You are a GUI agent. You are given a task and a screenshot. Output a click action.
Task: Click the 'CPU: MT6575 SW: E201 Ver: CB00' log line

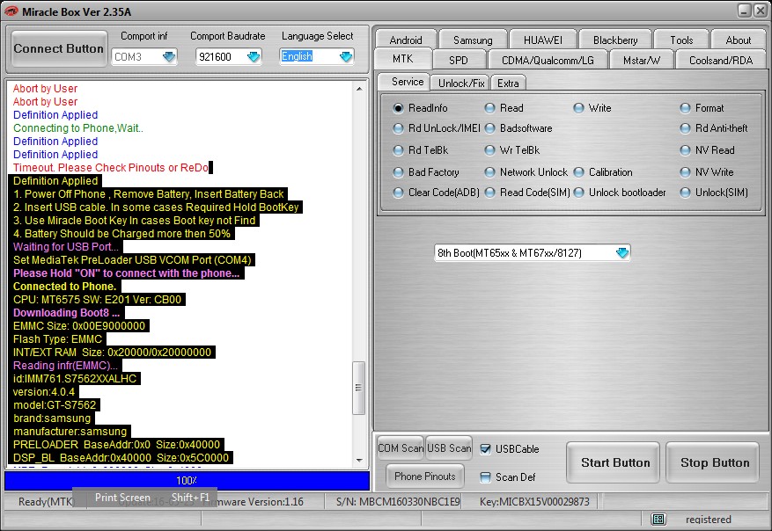click(97, 300)
